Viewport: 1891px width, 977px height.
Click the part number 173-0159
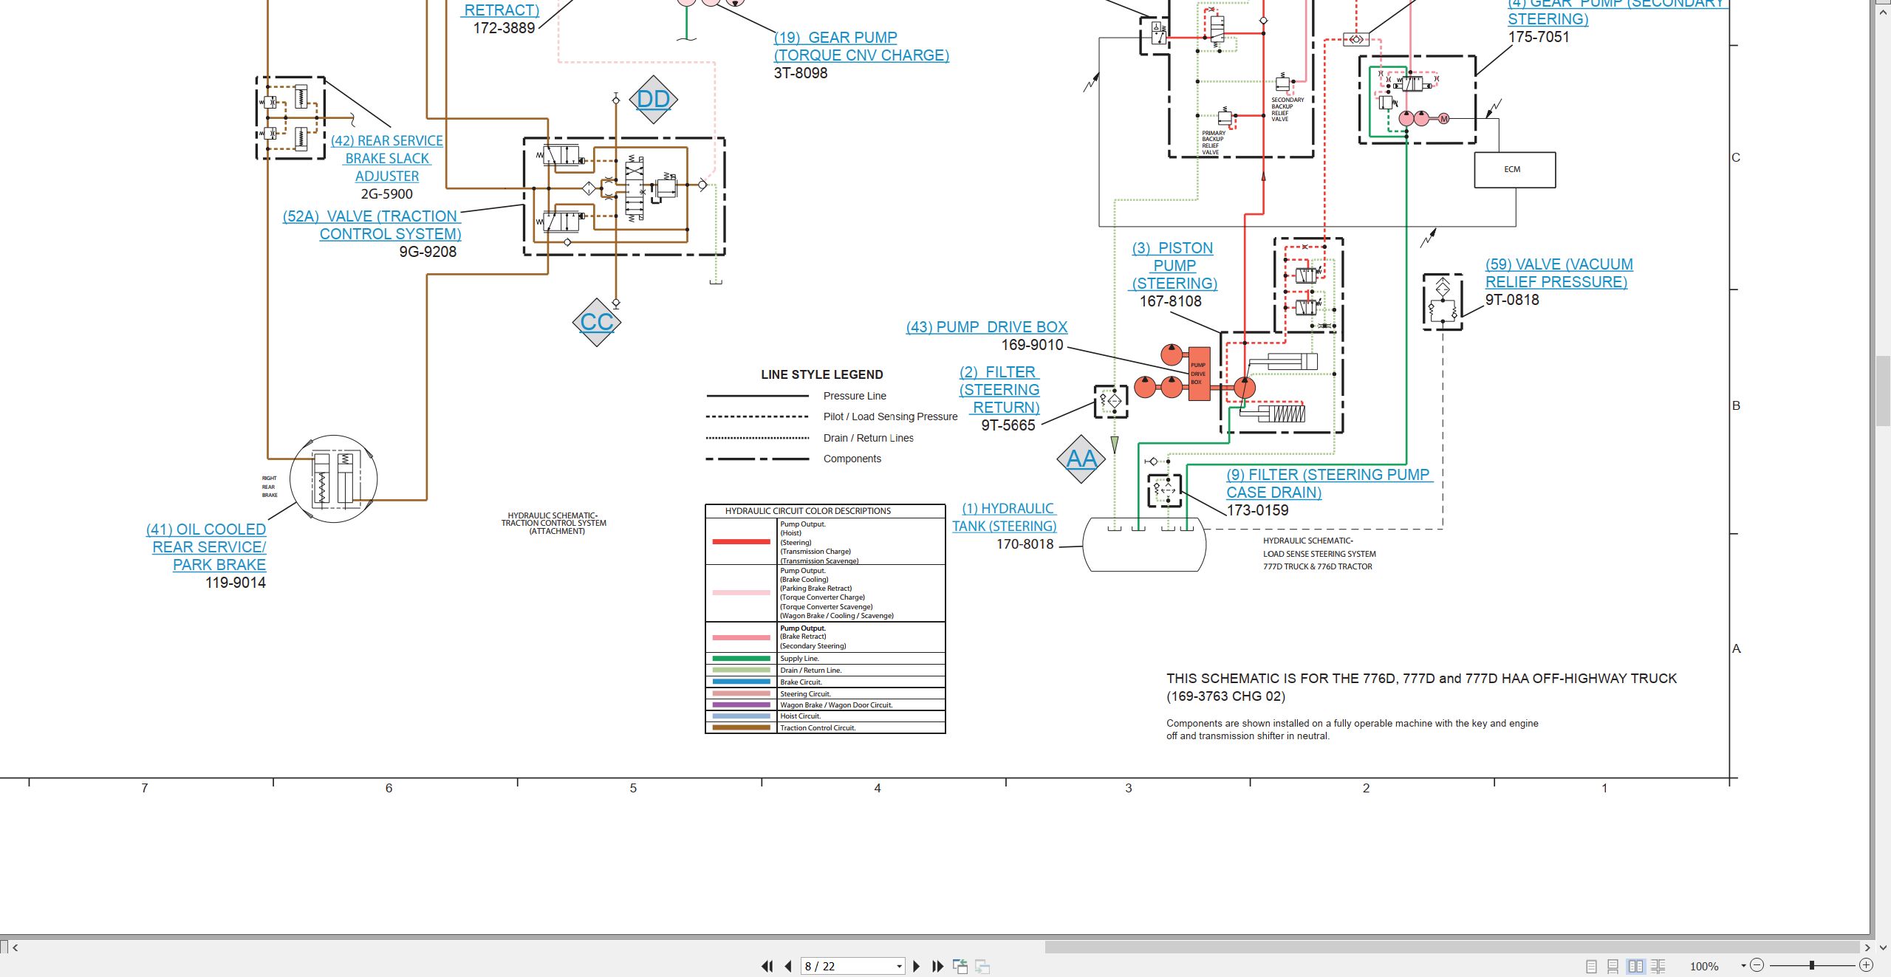pos(1257,510)
